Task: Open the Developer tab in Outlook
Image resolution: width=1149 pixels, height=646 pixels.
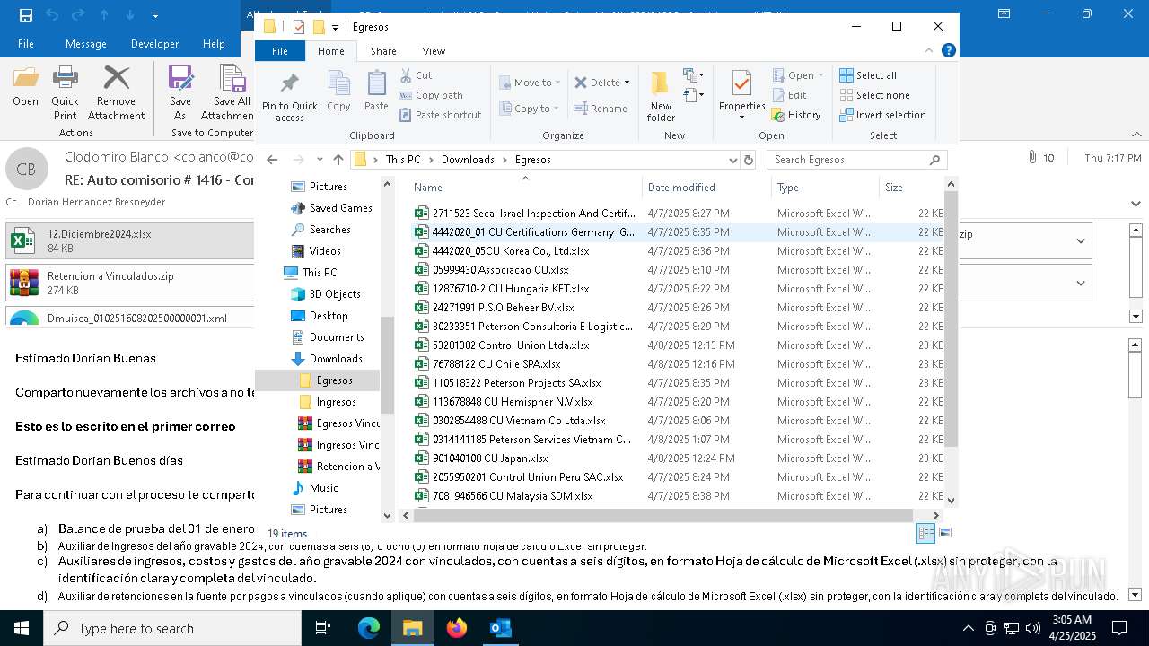Action: pos(154,44)
